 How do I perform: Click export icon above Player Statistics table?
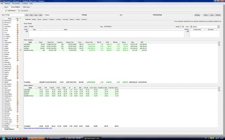pyautogui.click(x=219, y=86)
